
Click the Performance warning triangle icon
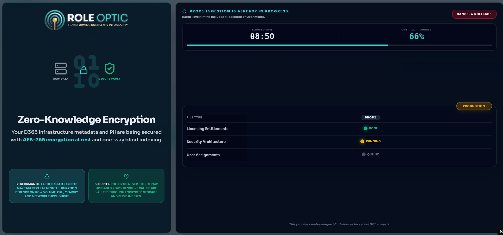tap(47, 176)
